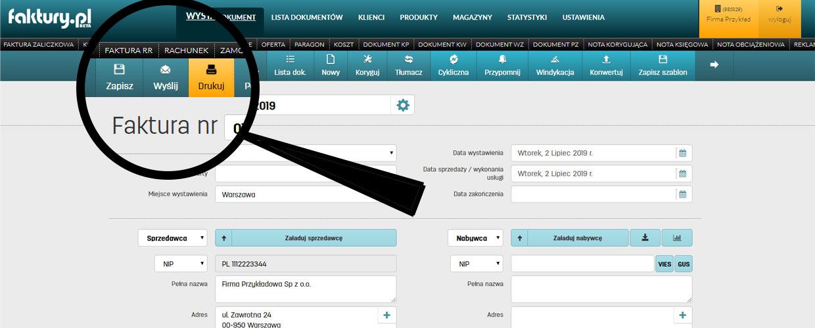Screen dimensions: 815x328
Task: Click the seller Pełna nazwa text area
Action: (x=306, y=289)
